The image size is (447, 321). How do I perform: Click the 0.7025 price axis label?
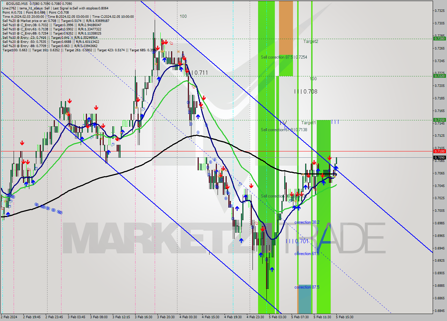point(439,198)
